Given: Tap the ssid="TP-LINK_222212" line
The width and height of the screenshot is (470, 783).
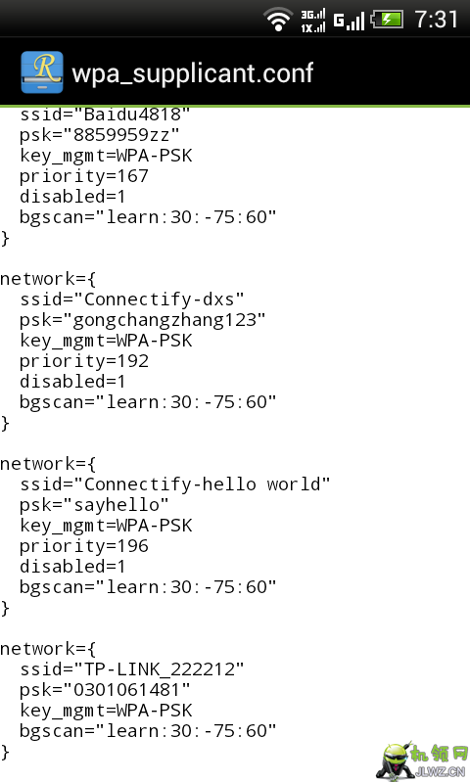Looking at the screenshot, I should pyautogui.click(x=132, y=669).
